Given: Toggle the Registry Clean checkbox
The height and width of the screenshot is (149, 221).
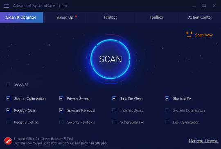Looking at the screenshot, I should [8, 110].
